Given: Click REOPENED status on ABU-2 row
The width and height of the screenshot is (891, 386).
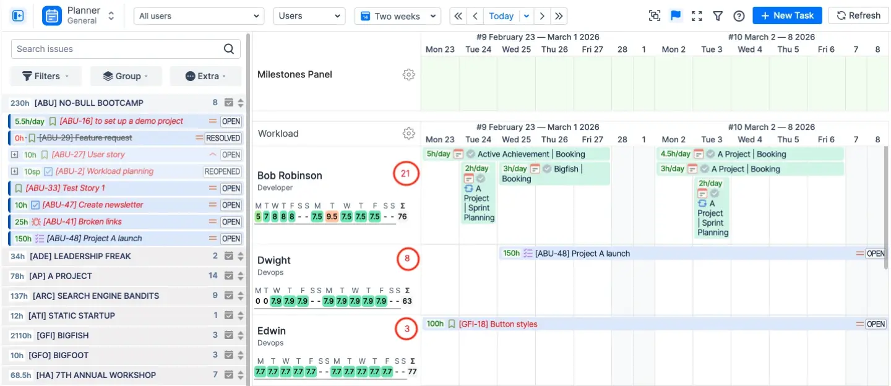Looking at the screenshot, I should [x=222, y=171].
